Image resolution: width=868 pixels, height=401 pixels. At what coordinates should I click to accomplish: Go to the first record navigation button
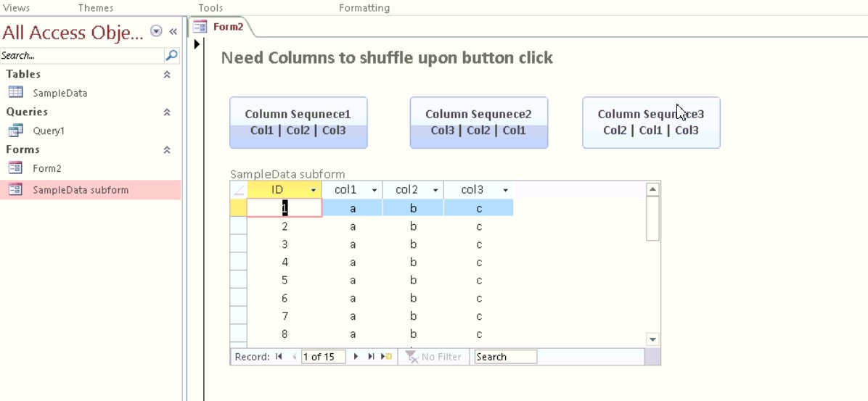(279, 357)
